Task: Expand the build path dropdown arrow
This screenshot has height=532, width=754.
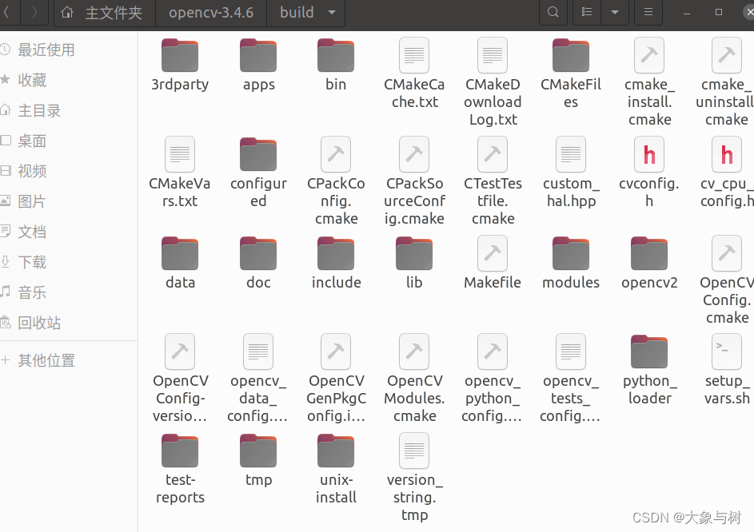Action: click(332, 13)
